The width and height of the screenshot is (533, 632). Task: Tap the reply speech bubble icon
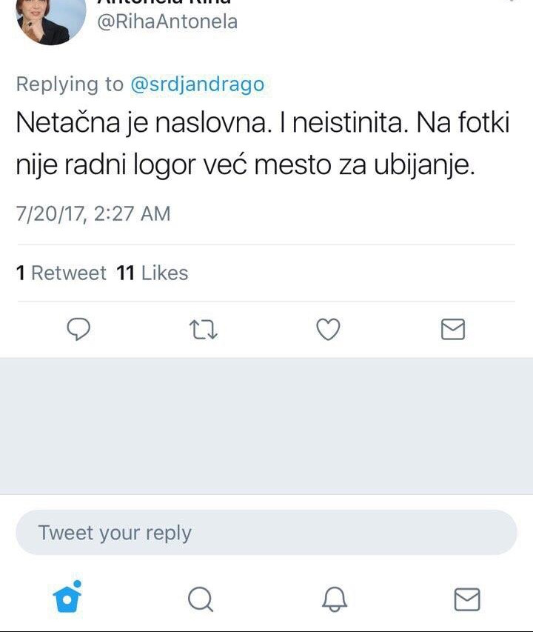[x=78, y=328]
